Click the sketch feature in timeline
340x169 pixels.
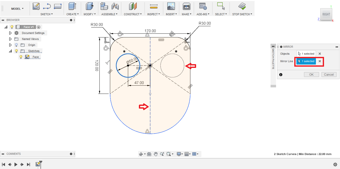pyautogui.click(x=38, y=164)
